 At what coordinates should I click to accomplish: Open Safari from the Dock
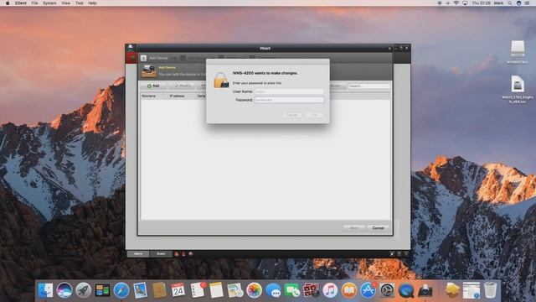[x=121, y=290]
